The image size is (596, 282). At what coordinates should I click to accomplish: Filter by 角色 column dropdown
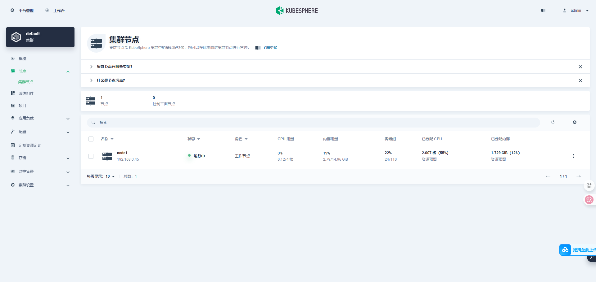click(241, 139)
